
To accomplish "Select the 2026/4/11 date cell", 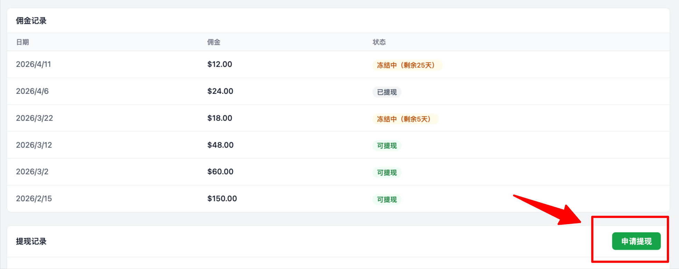I will (x=34, y=64).
